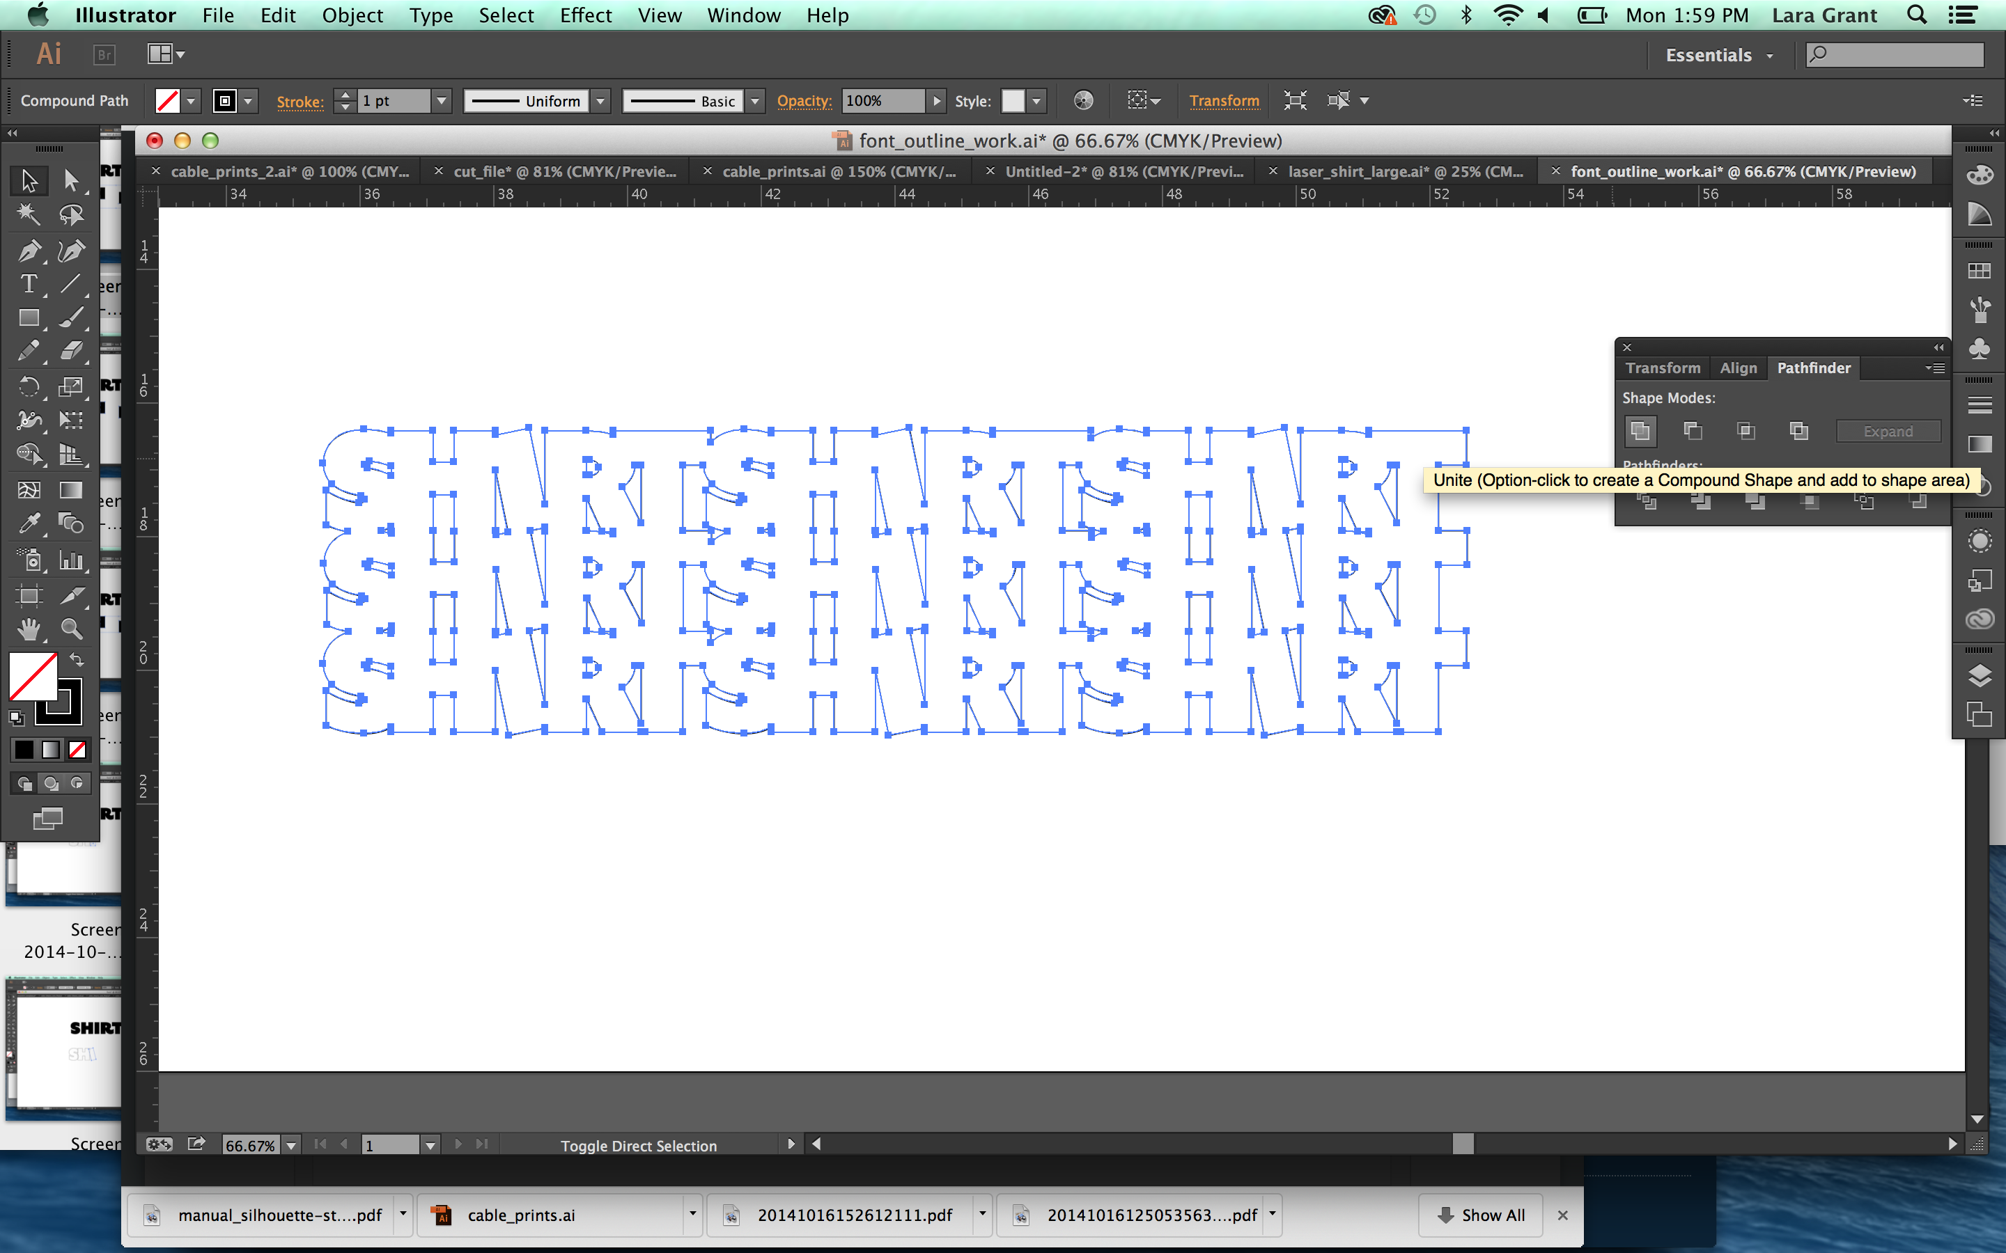Open the fill color dropdown arrow

pyautogui.click(x=192, y=101)
